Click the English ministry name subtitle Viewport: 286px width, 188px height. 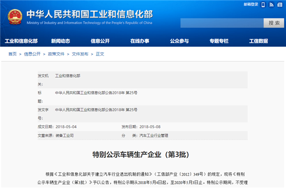90,23
